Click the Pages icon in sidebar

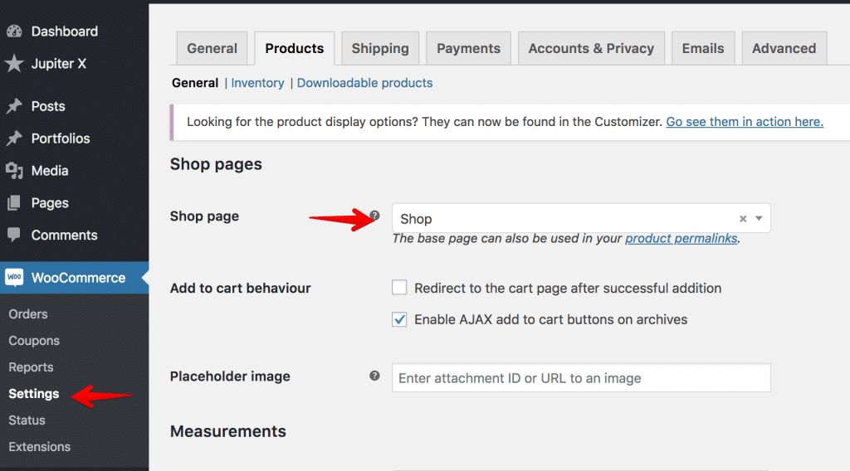point(14,203)
